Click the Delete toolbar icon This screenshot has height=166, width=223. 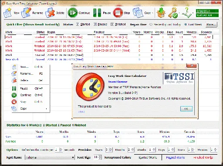pyautogui.click(x=50, y=13)
